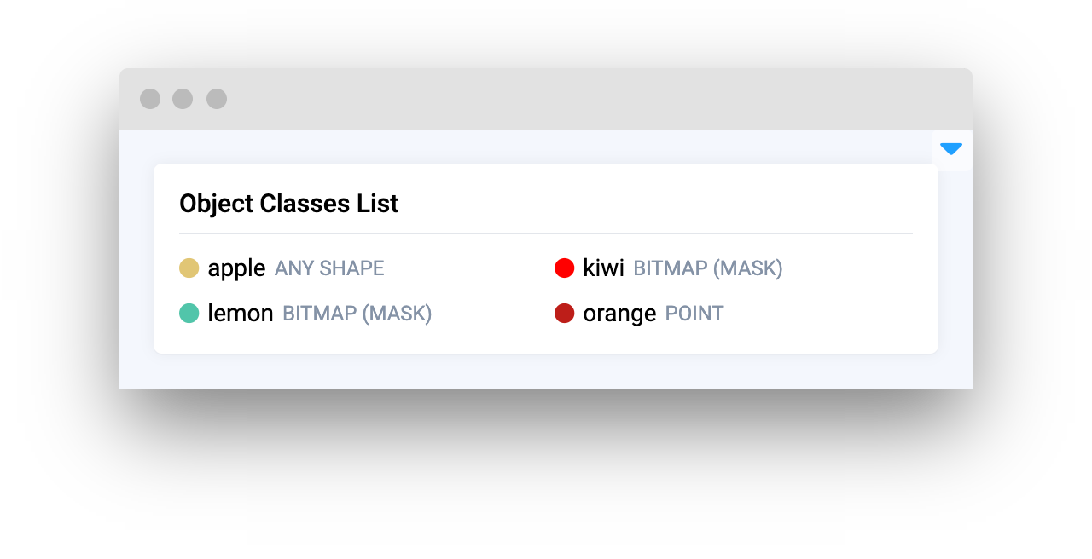Select the teal lemon color dot
Screen dimensions: 1092x559
(x=189, y=314)
